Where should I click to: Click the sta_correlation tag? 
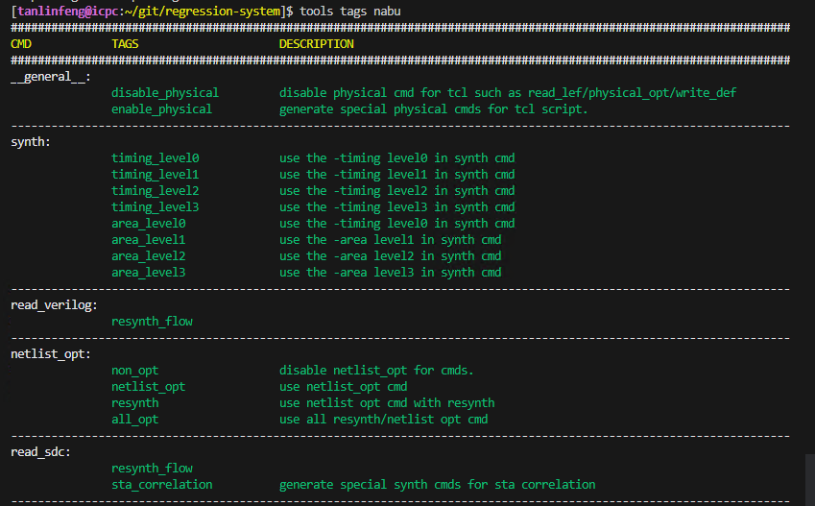pos(161,485)
